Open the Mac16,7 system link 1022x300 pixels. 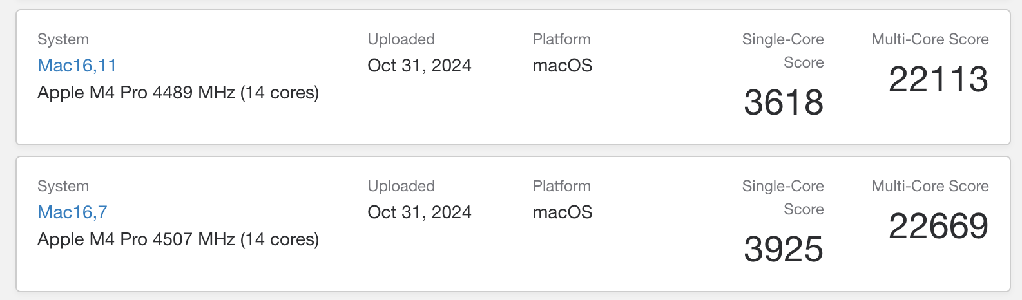point(72,212)
